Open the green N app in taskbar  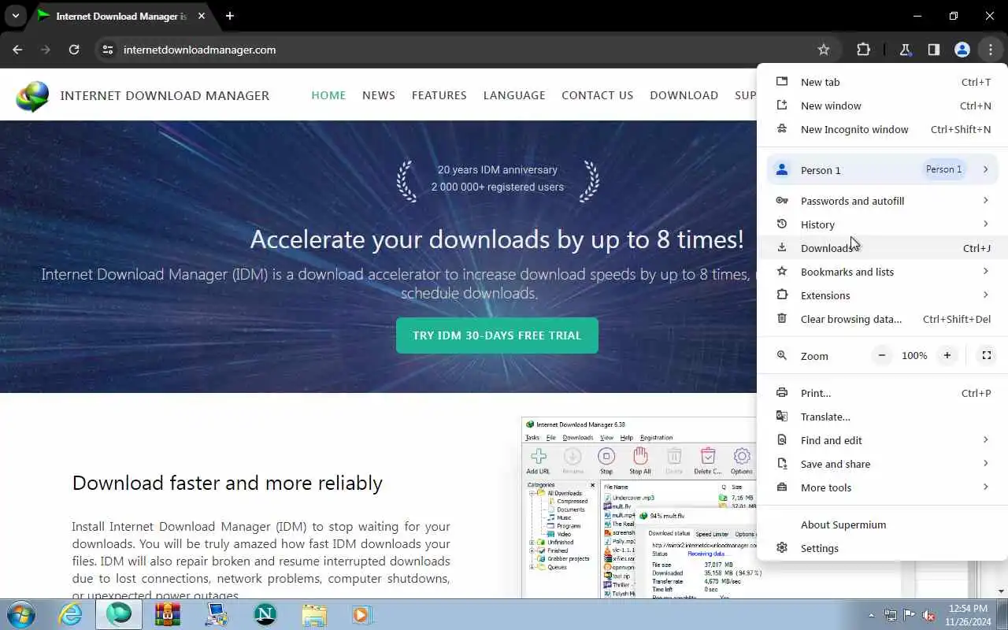click(x=265, y=614)
